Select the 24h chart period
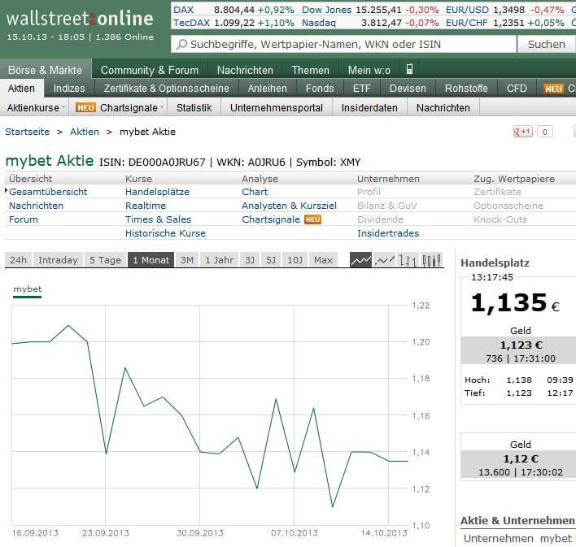The width and height of the screenshot is (576, 547). click(x=19, y=260)
